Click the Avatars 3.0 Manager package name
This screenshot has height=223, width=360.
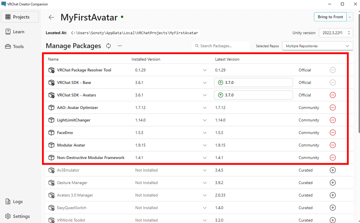click(x=75, y=195)
